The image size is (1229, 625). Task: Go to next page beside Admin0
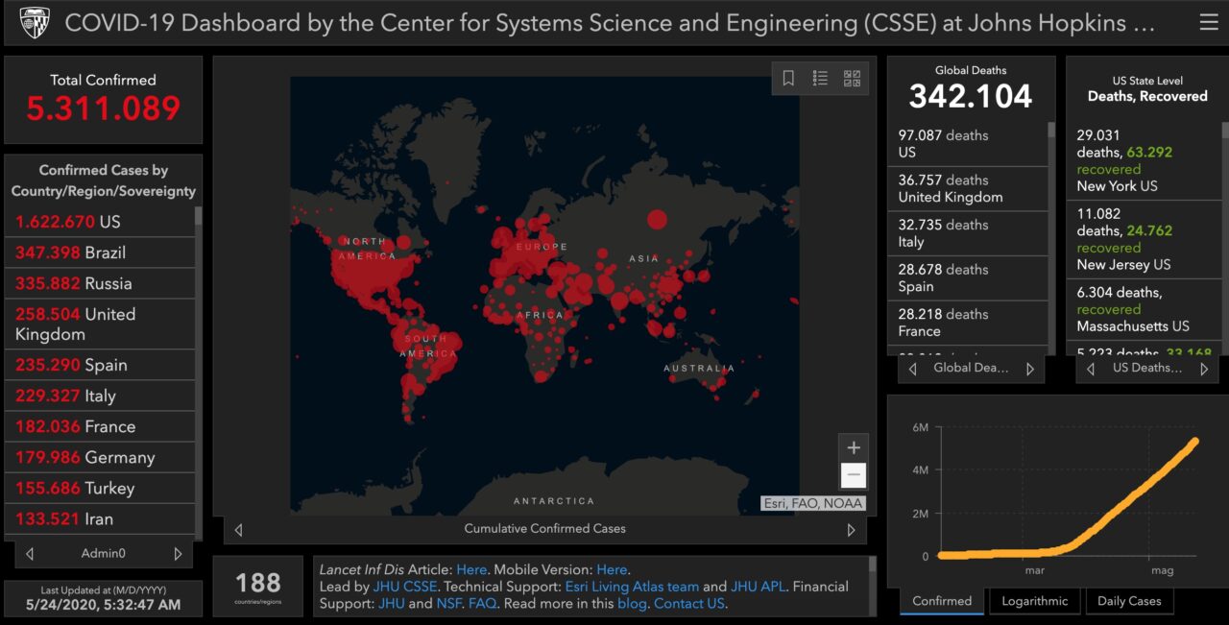[178, 554]
